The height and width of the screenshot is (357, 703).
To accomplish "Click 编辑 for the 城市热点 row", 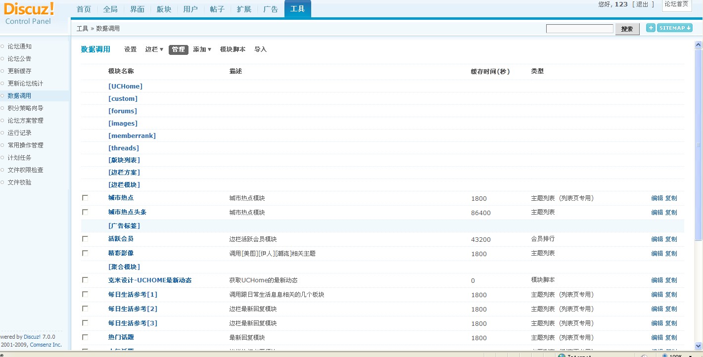I will point(657,198).
